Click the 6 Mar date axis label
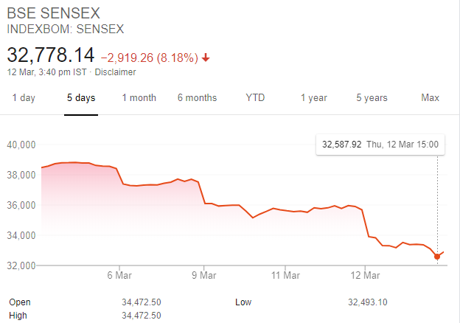This screenshot has height=323, width=460. pyautogui.click(x=119, y=276)
